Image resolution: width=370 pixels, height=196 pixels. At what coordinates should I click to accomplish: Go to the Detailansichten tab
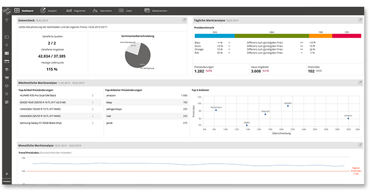(x=156, y=10)
